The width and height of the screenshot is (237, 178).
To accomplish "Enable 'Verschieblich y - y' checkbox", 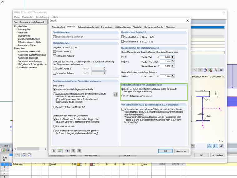I will (123, 37).
